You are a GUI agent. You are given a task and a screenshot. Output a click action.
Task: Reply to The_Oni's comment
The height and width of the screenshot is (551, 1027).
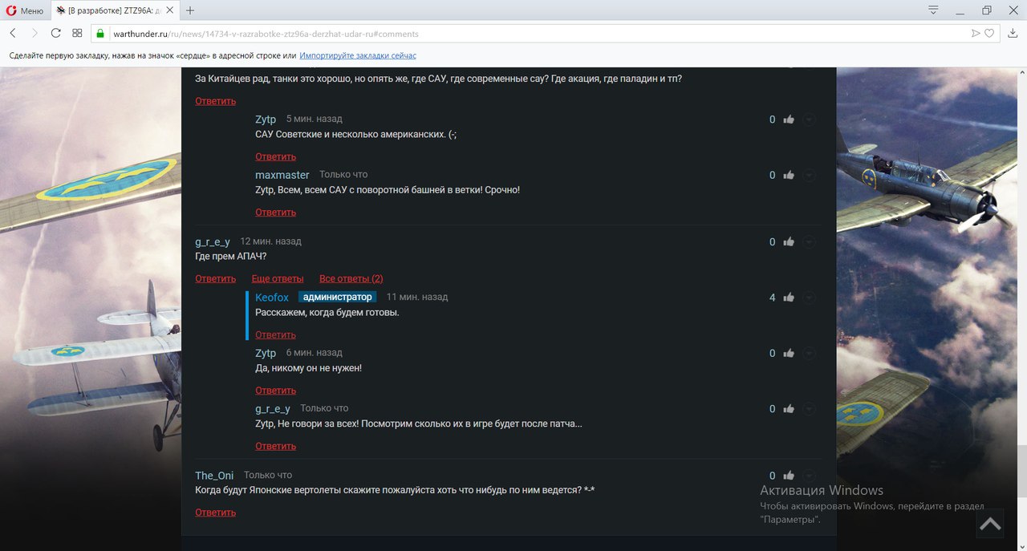click(216, 513)
